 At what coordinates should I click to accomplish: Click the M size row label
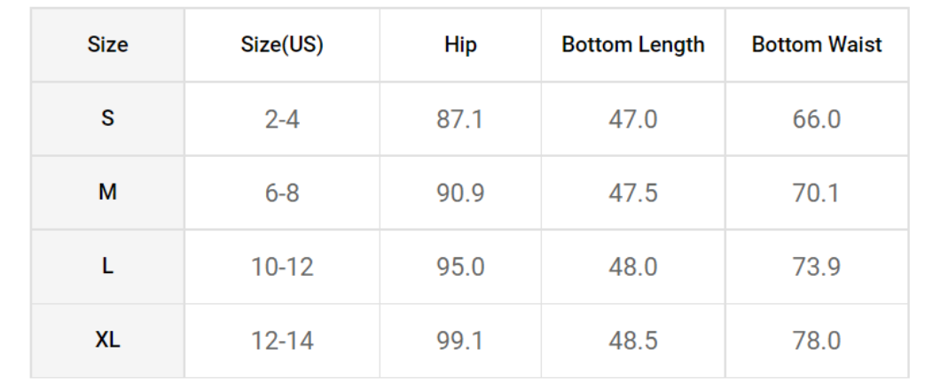click(107, 192)
